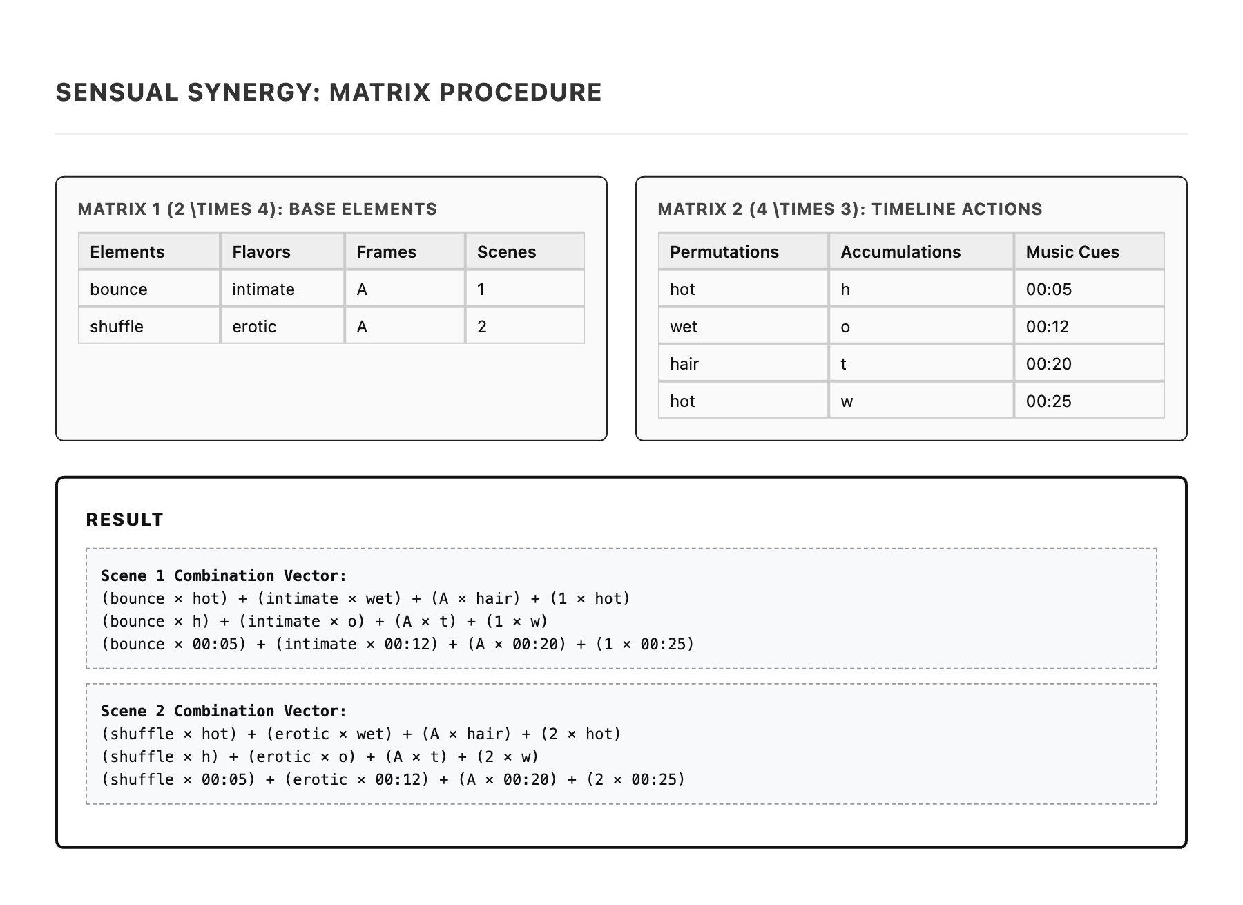This screenshot has height=905, width=1243.
Task: Select music cue 00:05
Action: (x=1089, y=289)
